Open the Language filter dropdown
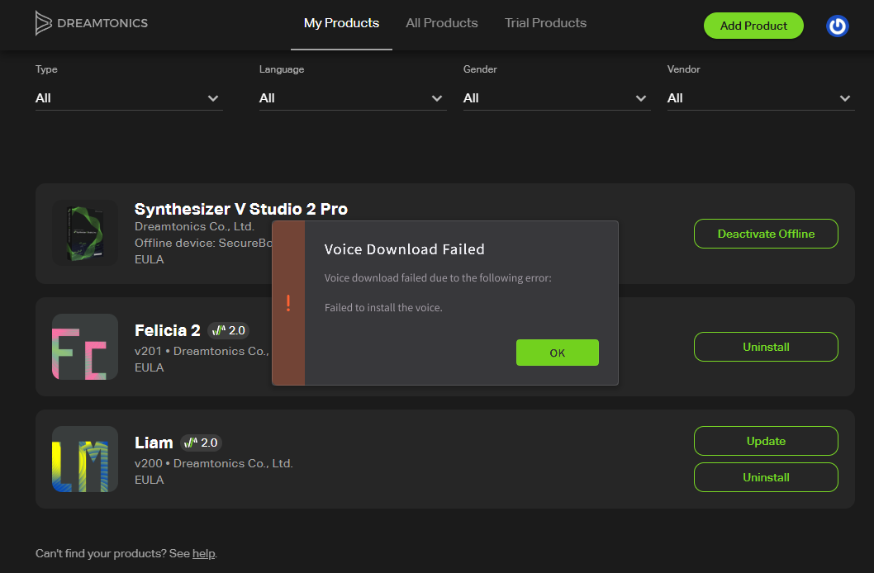874x573 pixels. (352, 98)
